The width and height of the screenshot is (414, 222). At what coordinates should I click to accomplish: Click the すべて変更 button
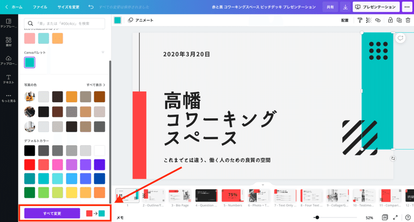[52, 213]
